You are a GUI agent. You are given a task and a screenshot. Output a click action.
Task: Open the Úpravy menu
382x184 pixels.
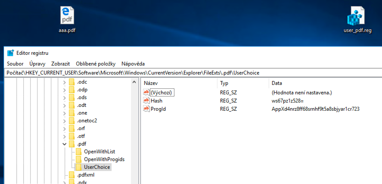click(37, 64)
